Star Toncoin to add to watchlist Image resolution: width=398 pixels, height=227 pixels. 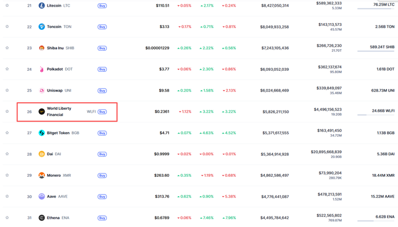tap(7, 27)
